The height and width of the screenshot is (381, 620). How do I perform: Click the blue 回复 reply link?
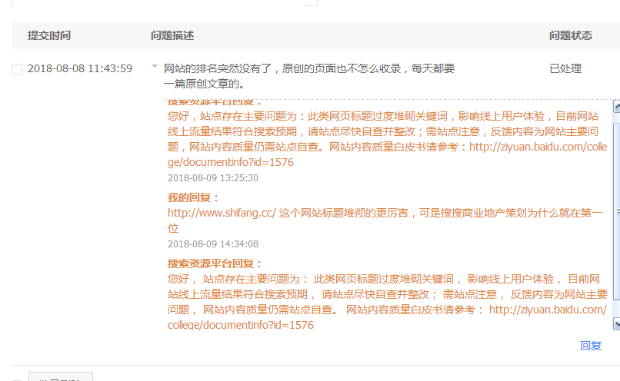pos(591,346)
